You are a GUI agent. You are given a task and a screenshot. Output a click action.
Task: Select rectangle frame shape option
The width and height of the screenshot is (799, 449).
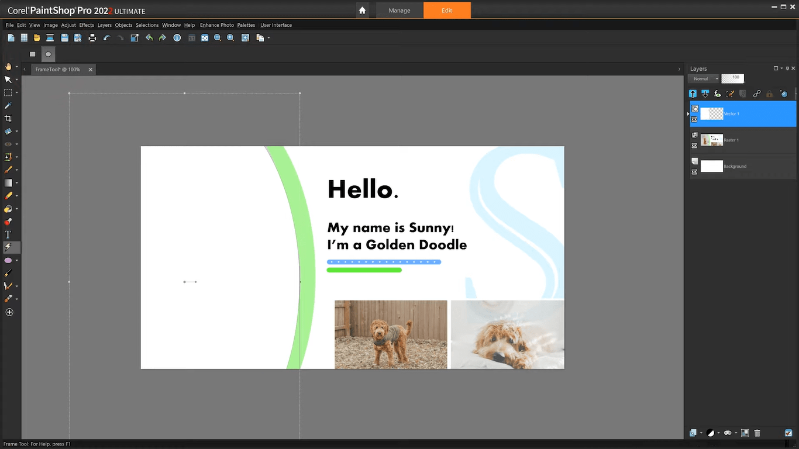[33, 54]
